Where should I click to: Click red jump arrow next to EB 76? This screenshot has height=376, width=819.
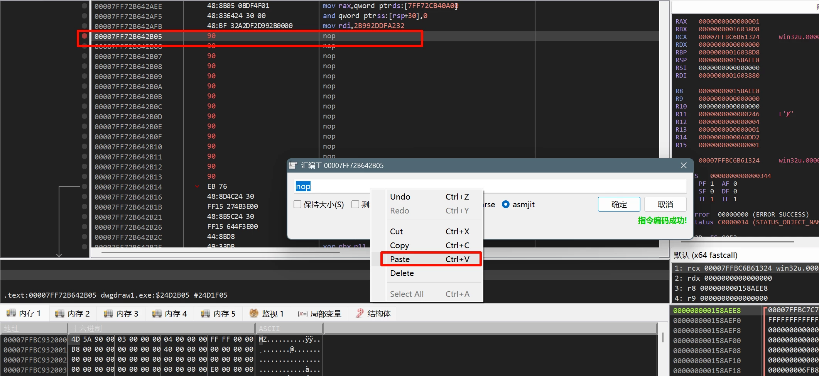197,186
